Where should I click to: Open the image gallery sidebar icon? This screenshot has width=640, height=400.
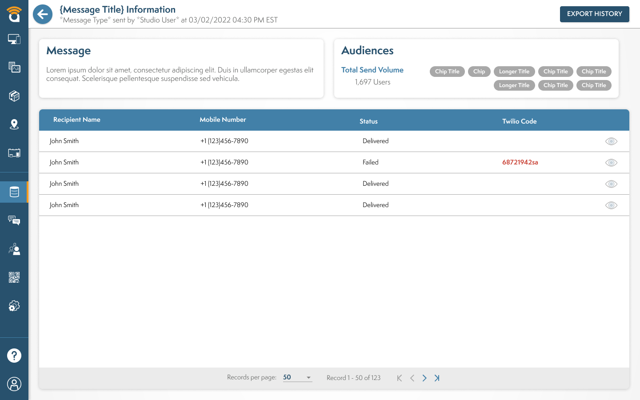14,67
